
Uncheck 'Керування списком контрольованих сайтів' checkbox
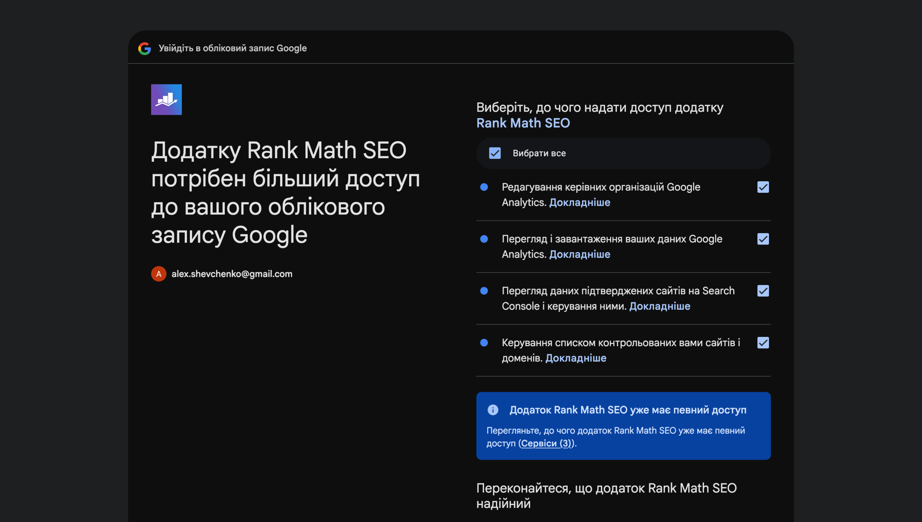[763, 343]
